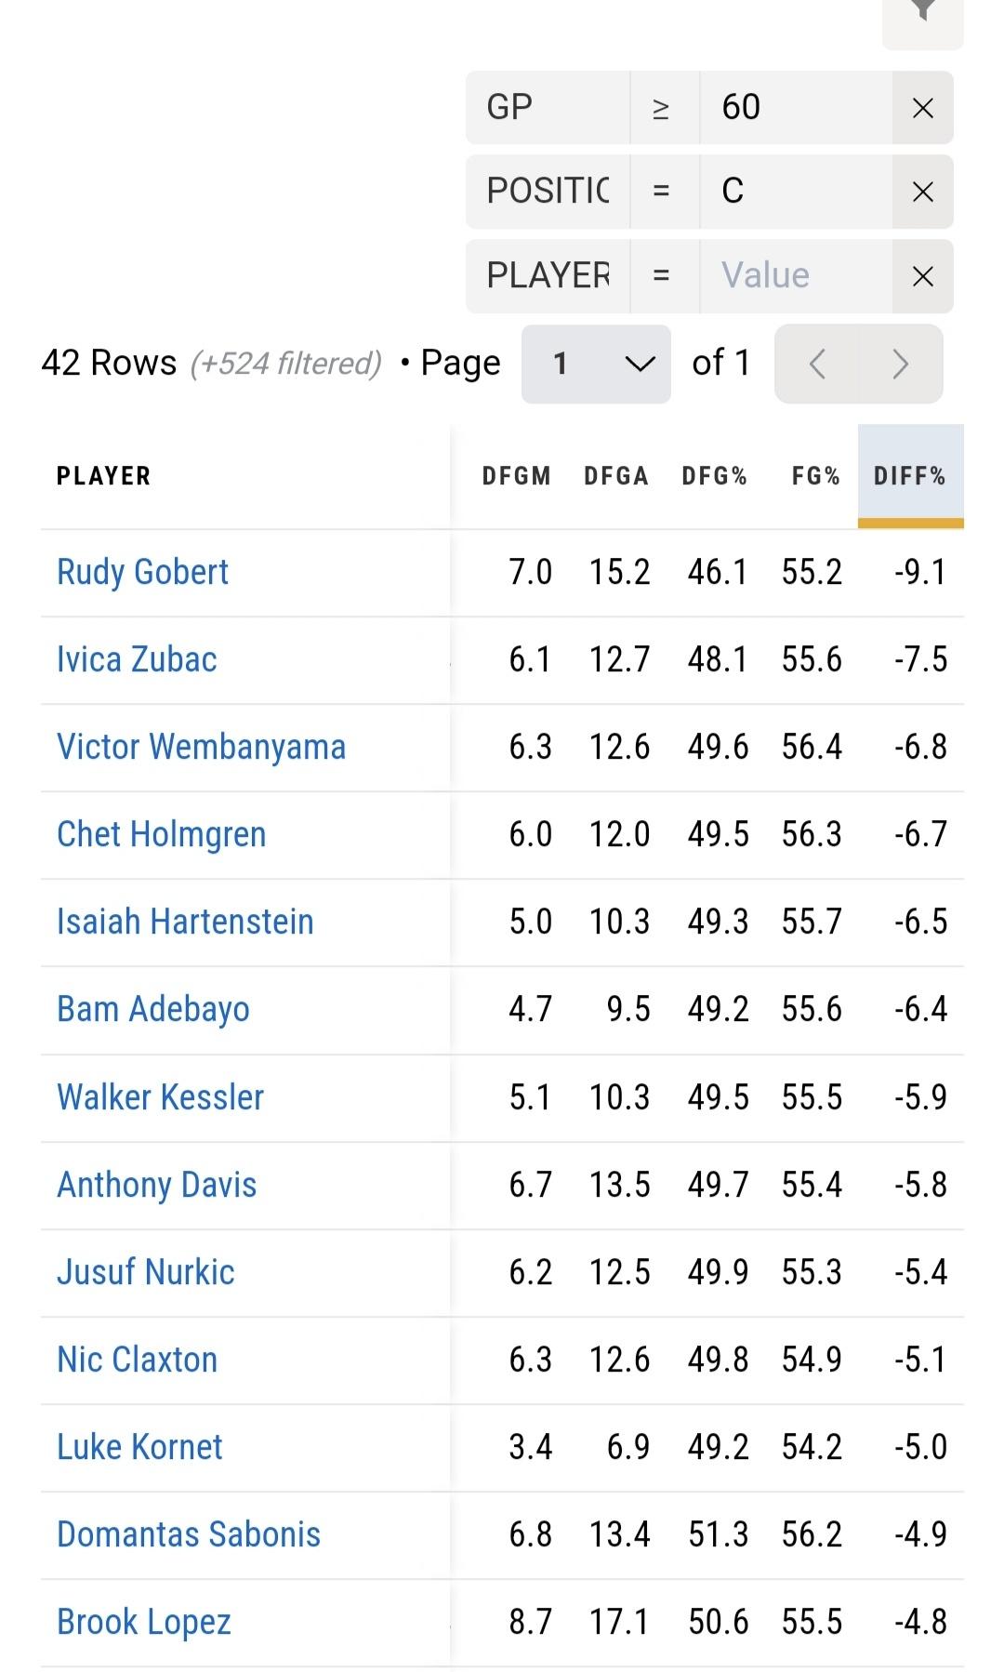This screenshot has width=1004, height=1672.
Task: Click the PLAYER filter Value input
Action: coord(795,276)
